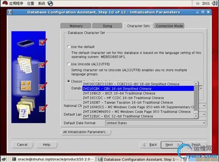Select ZHT16DBT Taiwan Taxation entry

pyautogui.click(x=138, y=102)
